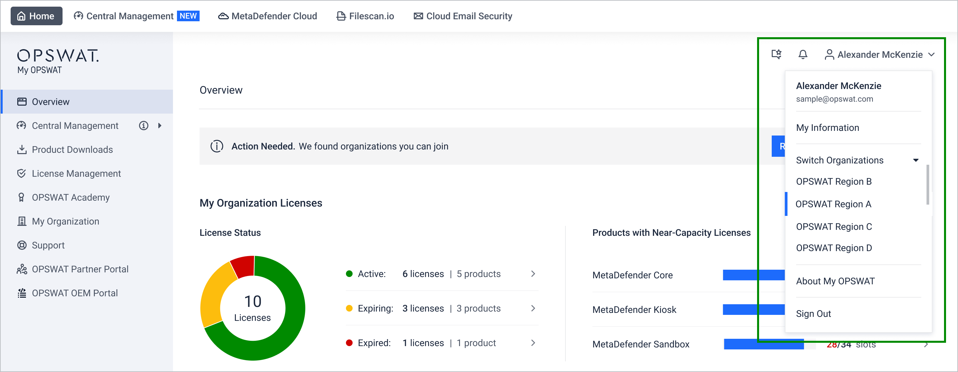Open Cloud Email Security tab

463,16
